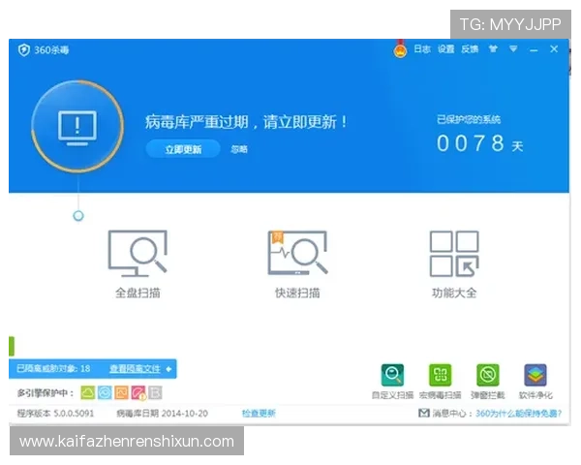Open the medal badge icon in title bar
This screenshot has width=581, height=465.
[x=400, y=49]
